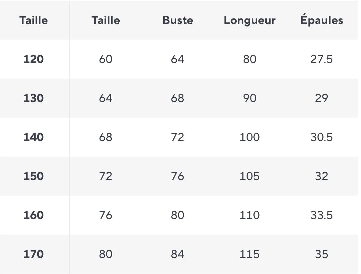Select length value 105
This screenshot has width=361, height=274.
pos(249,176)
